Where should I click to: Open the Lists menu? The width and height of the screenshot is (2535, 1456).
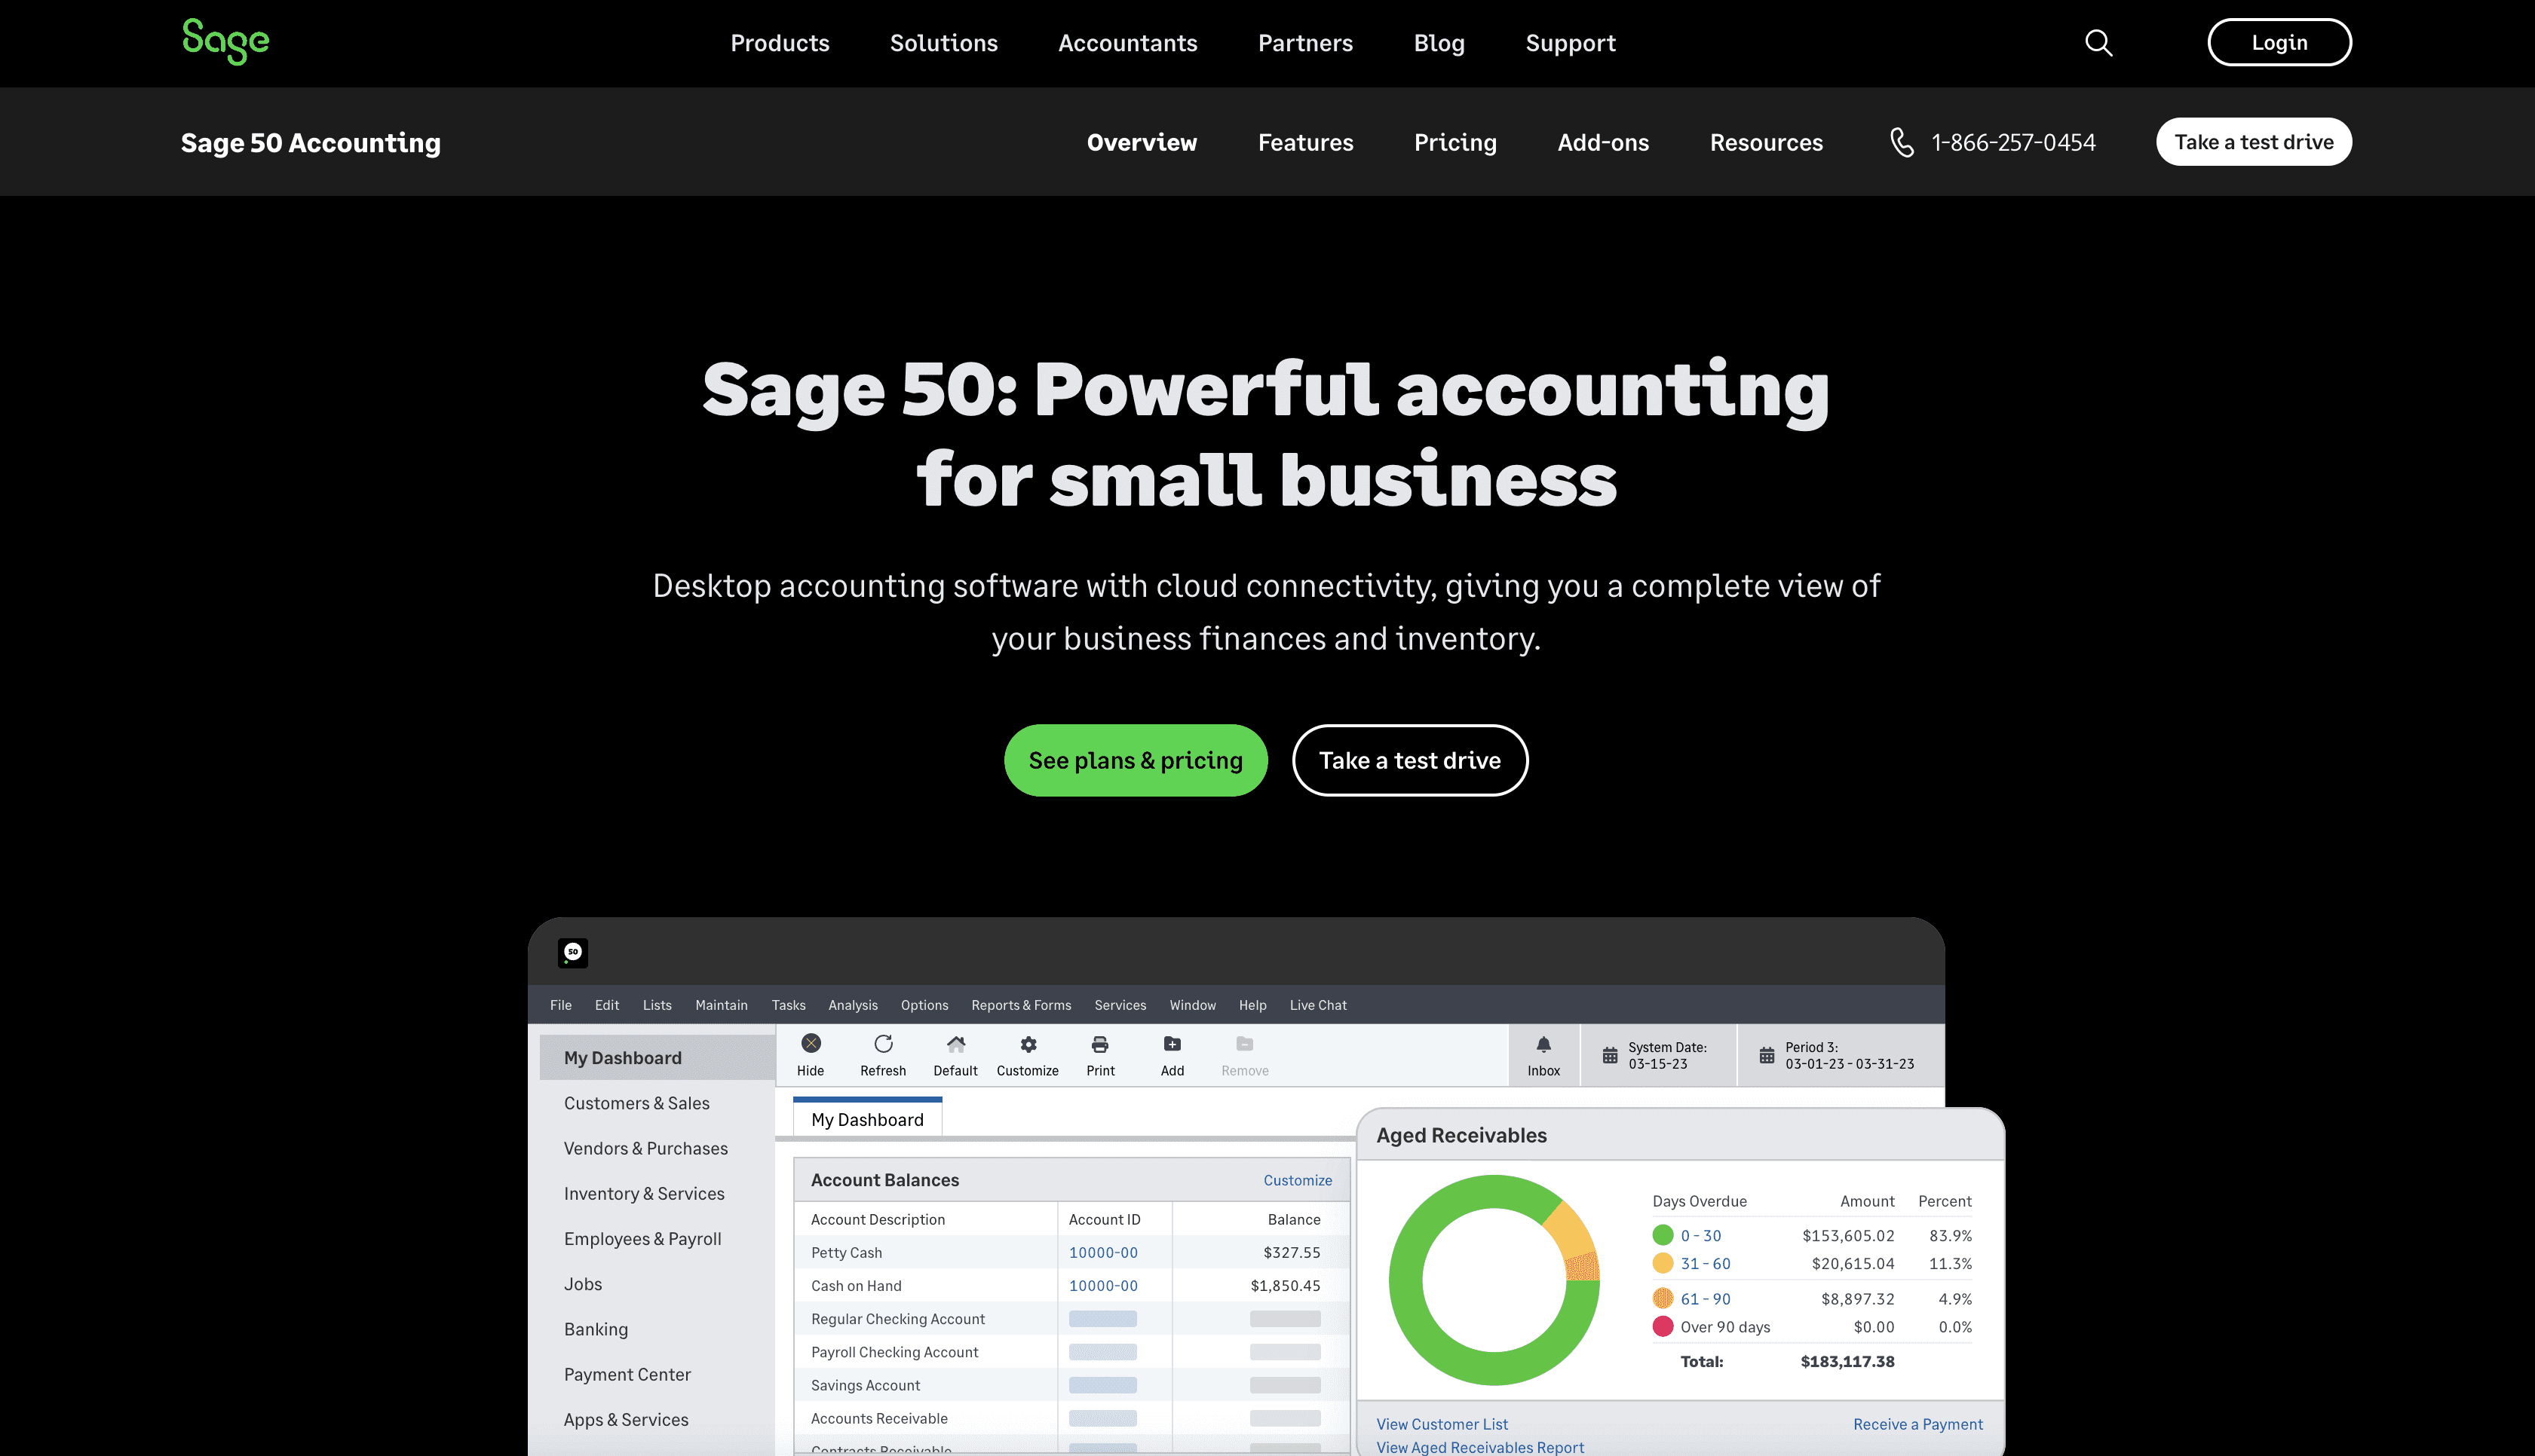pyautogui.click(x=656, y=1005)
